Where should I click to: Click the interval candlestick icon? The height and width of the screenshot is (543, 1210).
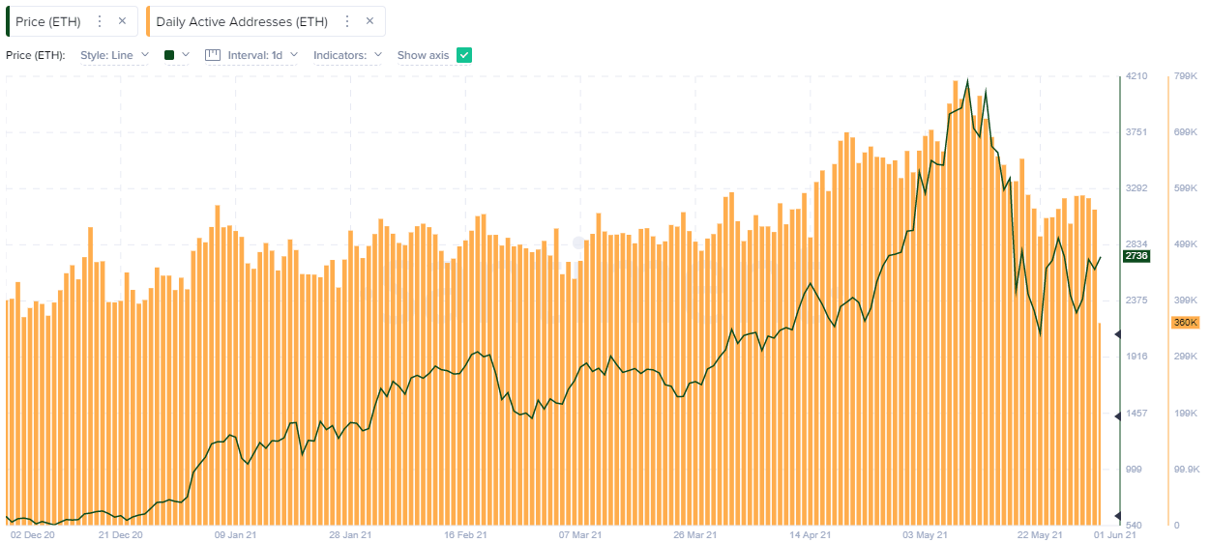point(214,55)
